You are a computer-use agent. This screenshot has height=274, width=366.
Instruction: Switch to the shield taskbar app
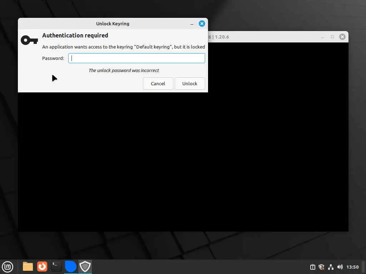pyautogui.click(x=85, y=267)
